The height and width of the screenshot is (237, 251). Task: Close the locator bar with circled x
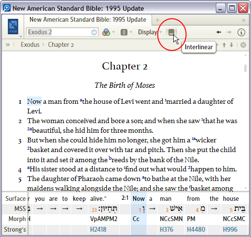(x=243, y=45)
